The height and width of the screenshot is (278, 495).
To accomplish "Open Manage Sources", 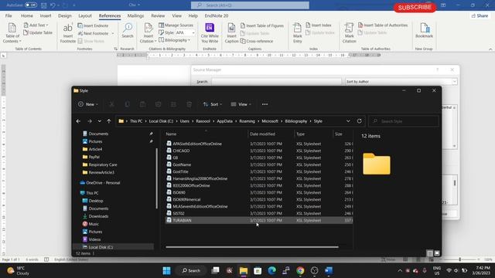I will (176, 25).
